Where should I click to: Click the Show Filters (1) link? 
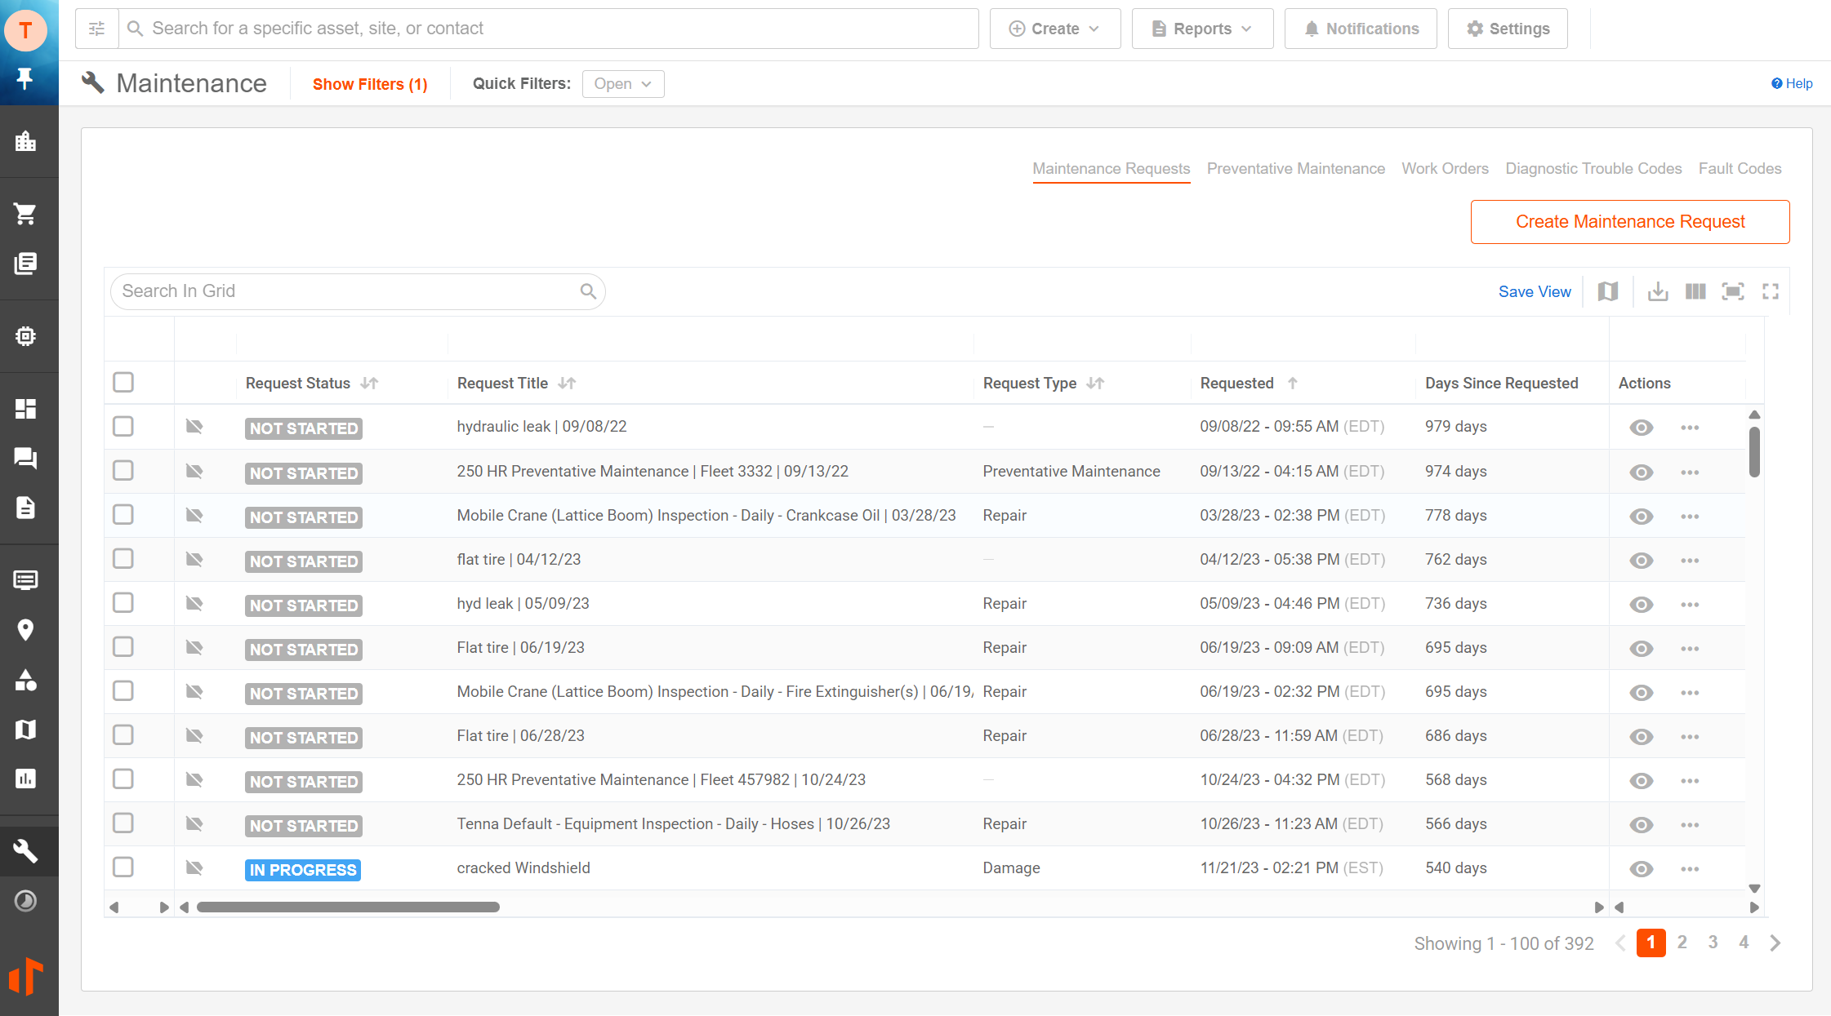[370, 84]
